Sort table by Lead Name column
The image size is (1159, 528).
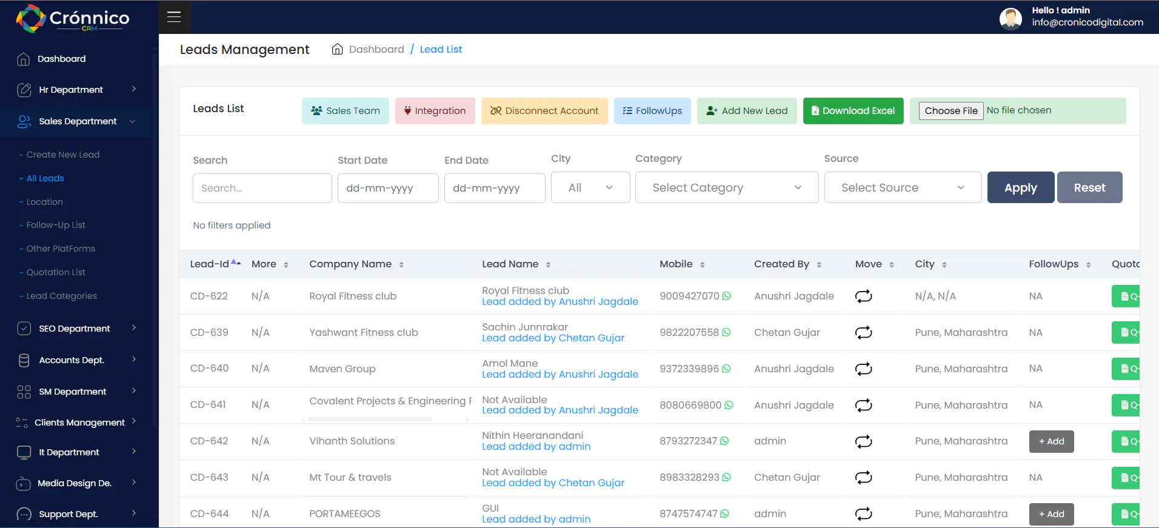516,264
